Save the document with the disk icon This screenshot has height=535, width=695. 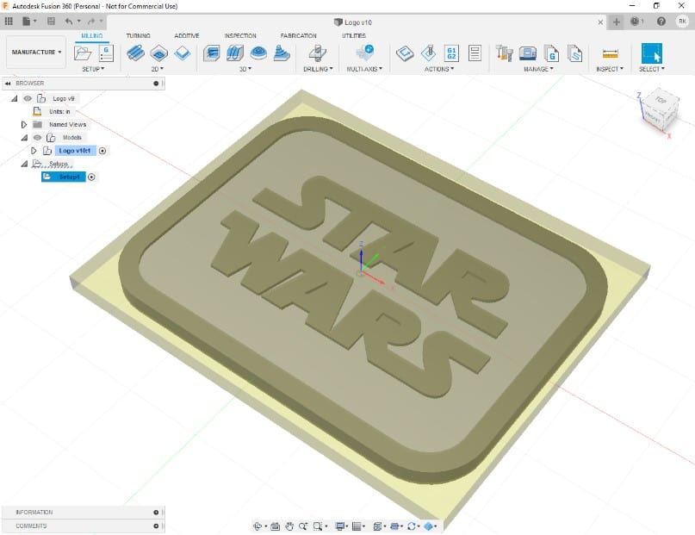[x=51, y=21]
